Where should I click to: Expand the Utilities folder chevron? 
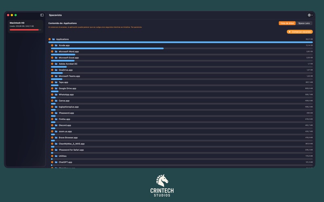[52, 156]
